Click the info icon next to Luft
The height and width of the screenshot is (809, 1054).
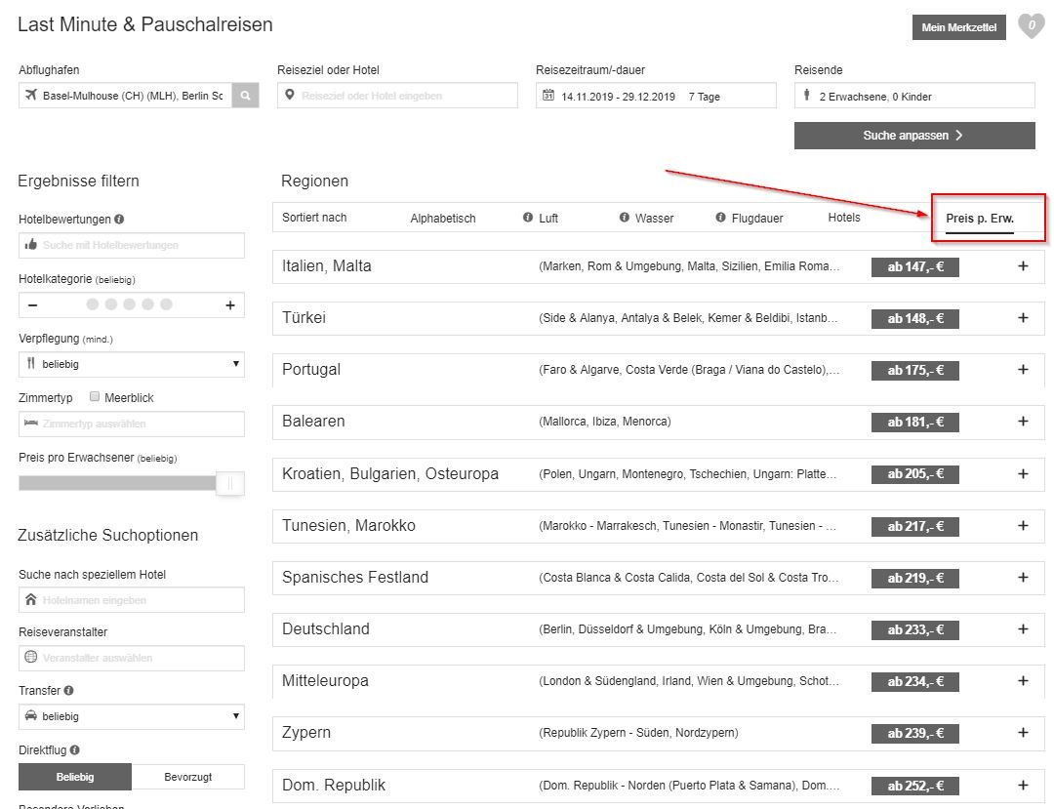point(528,218)
